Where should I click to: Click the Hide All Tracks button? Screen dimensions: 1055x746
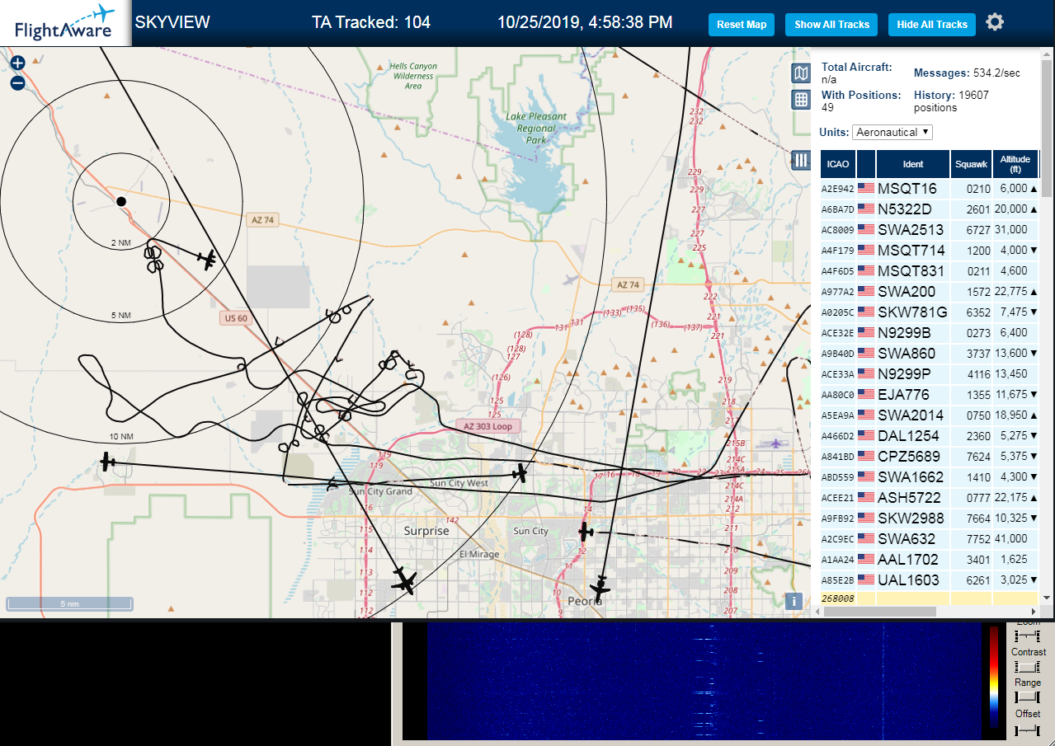click(x=932, y=25)
